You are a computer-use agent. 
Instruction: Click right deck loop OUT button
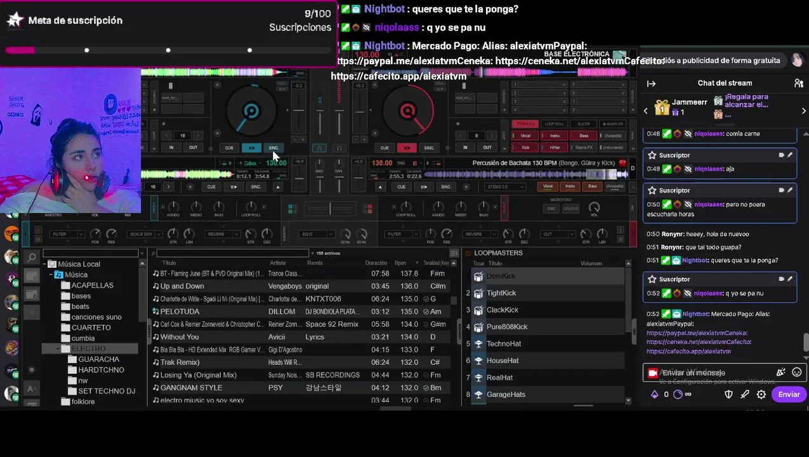point(487,147)
